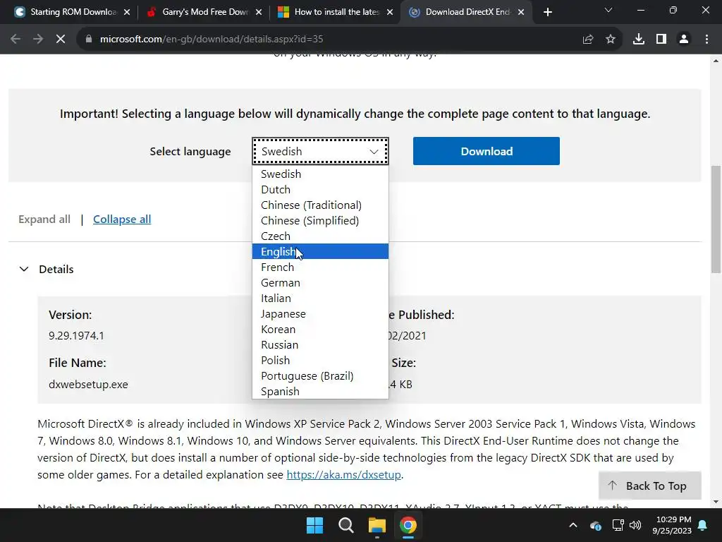Viewport: 722px width, 542px height.
Task: Open a new browser tab
Action: tap(547, 12)
